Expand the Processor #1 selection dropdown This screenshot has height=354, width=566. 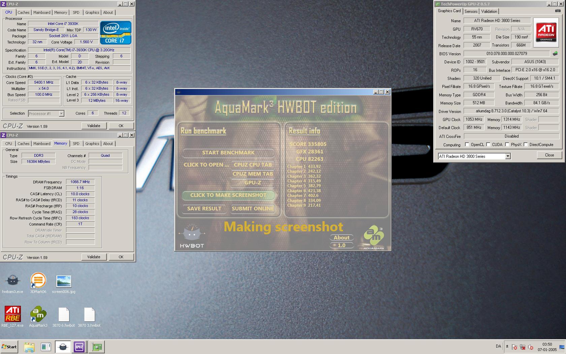click(x=61, y=114)
